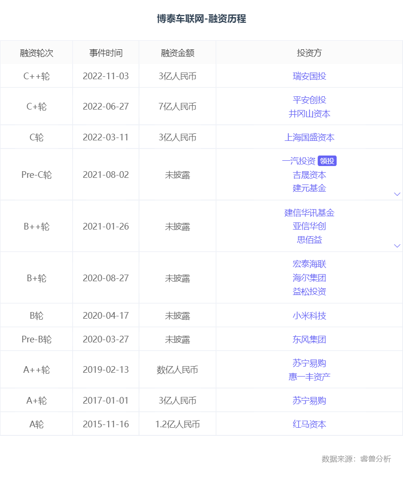403x479 pixels.
Task: Click the 事件时间 column header
Action: click(106, 53)
